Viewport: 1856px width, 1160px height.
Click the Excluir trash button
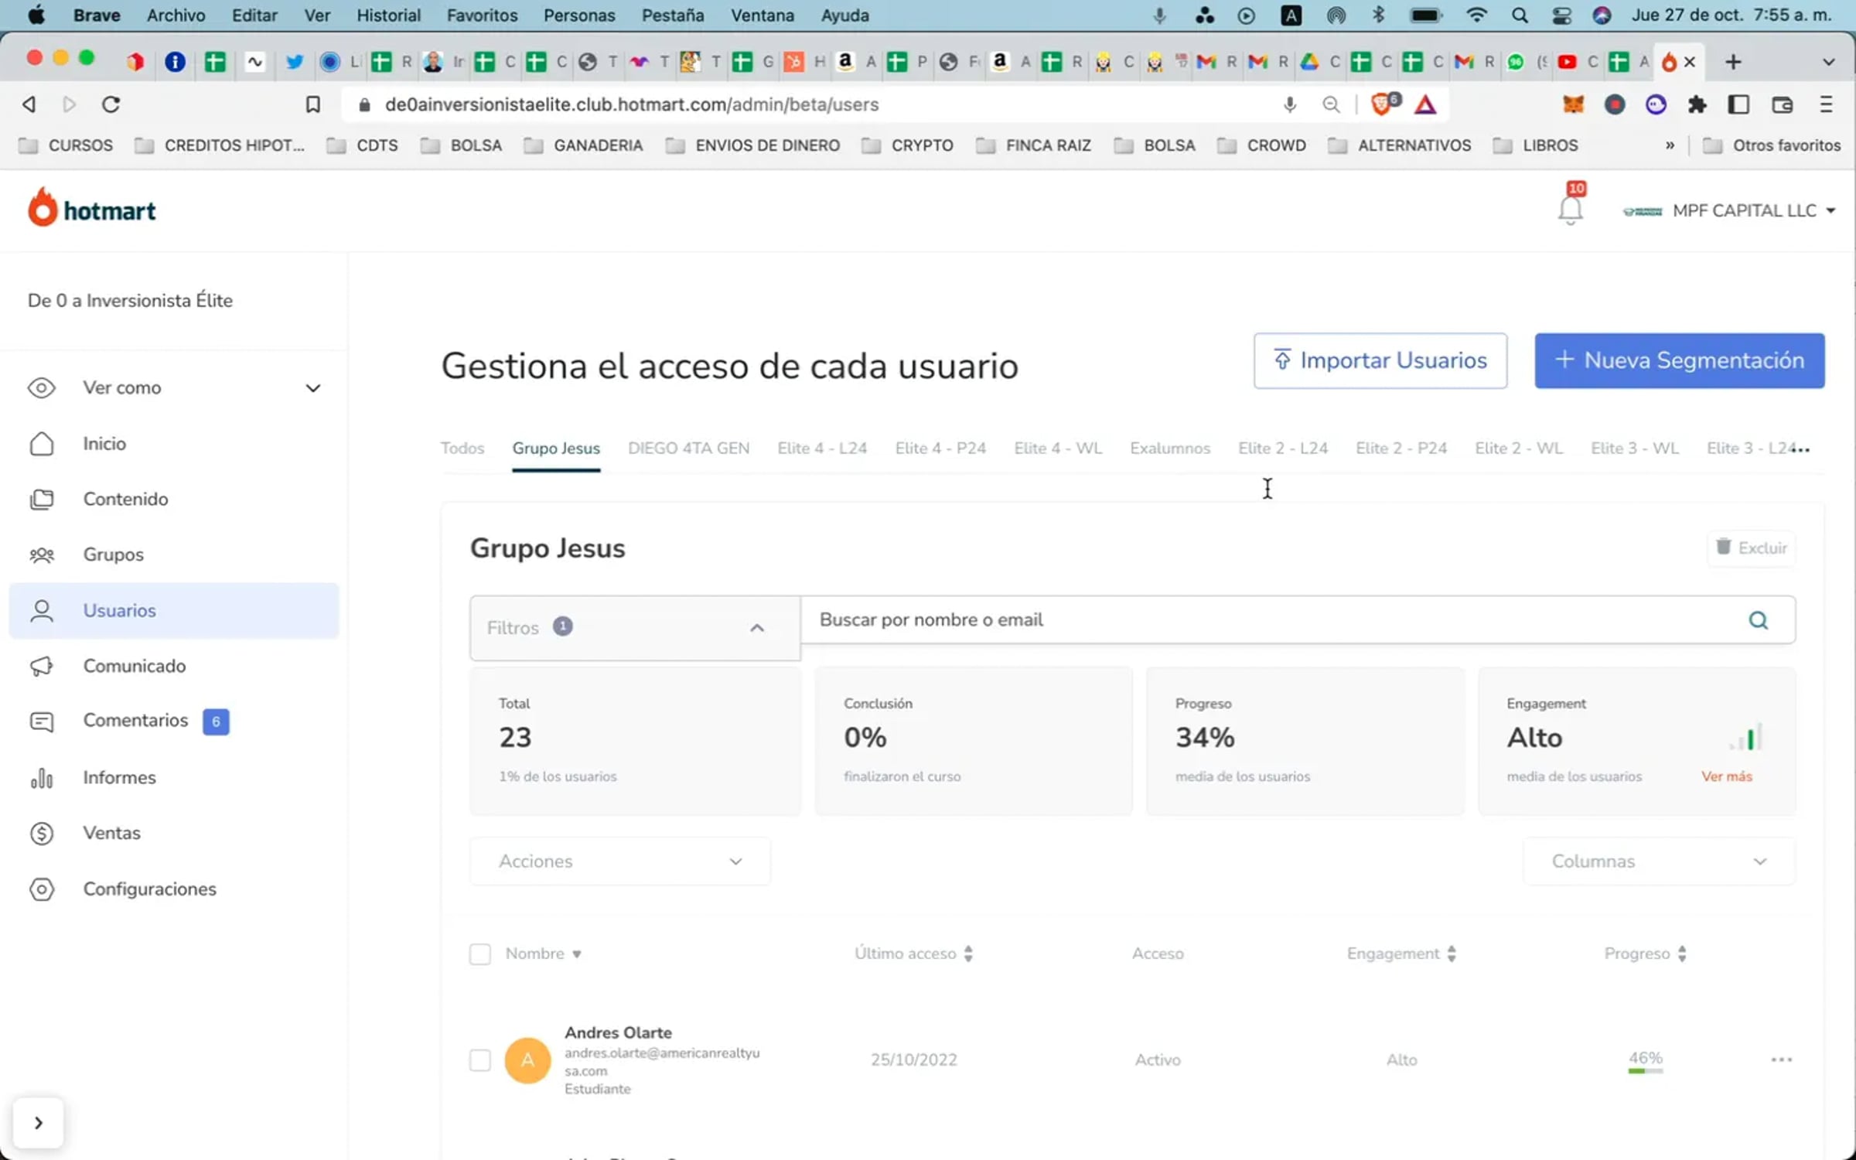tap(1752, 548)
